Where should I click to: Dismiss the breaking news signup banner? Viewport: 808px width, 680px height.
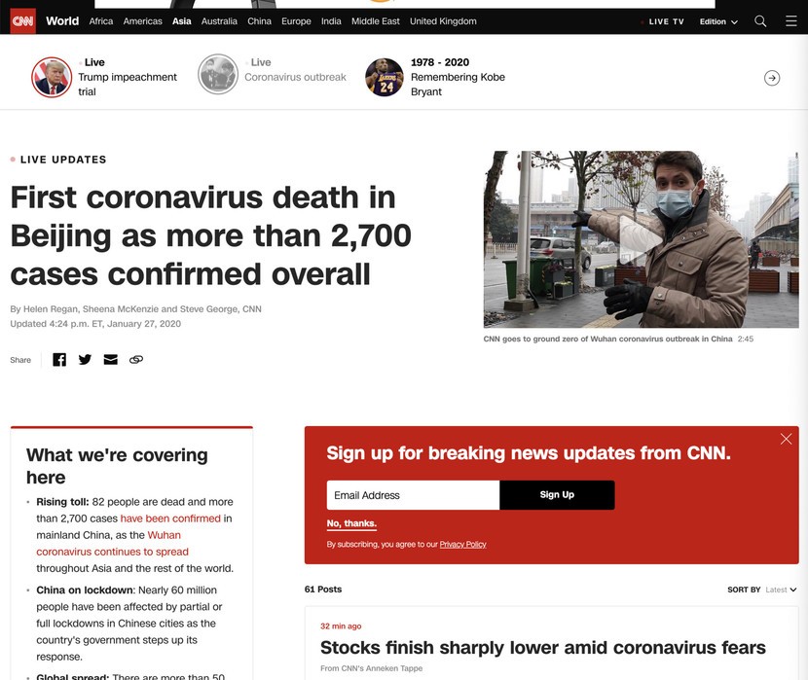click(x=786, y=439)
